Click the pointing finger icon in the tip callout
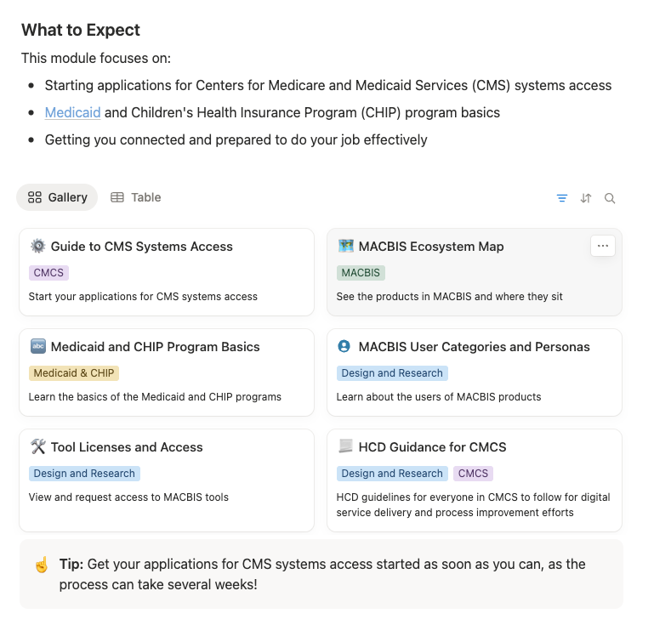The height and width of the screenshot is (642, 654). click(x=41, y=565)
